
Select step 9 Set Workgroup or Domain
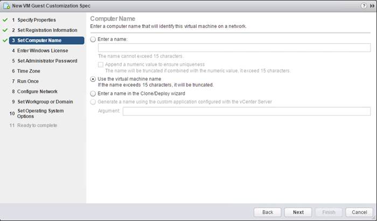[43, 102]
